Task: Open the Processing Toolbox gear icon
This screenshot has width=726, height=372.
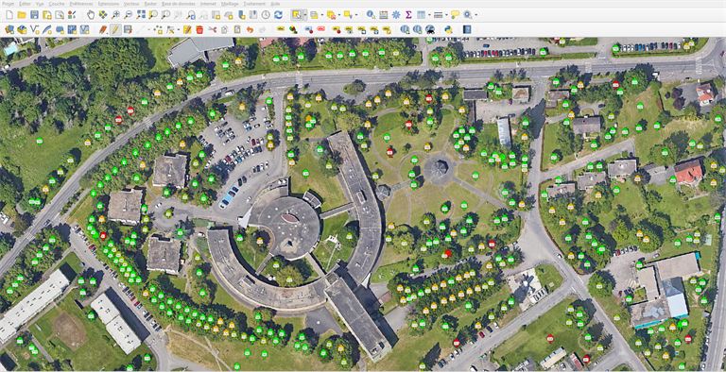Action: click(x=396, y=15)
